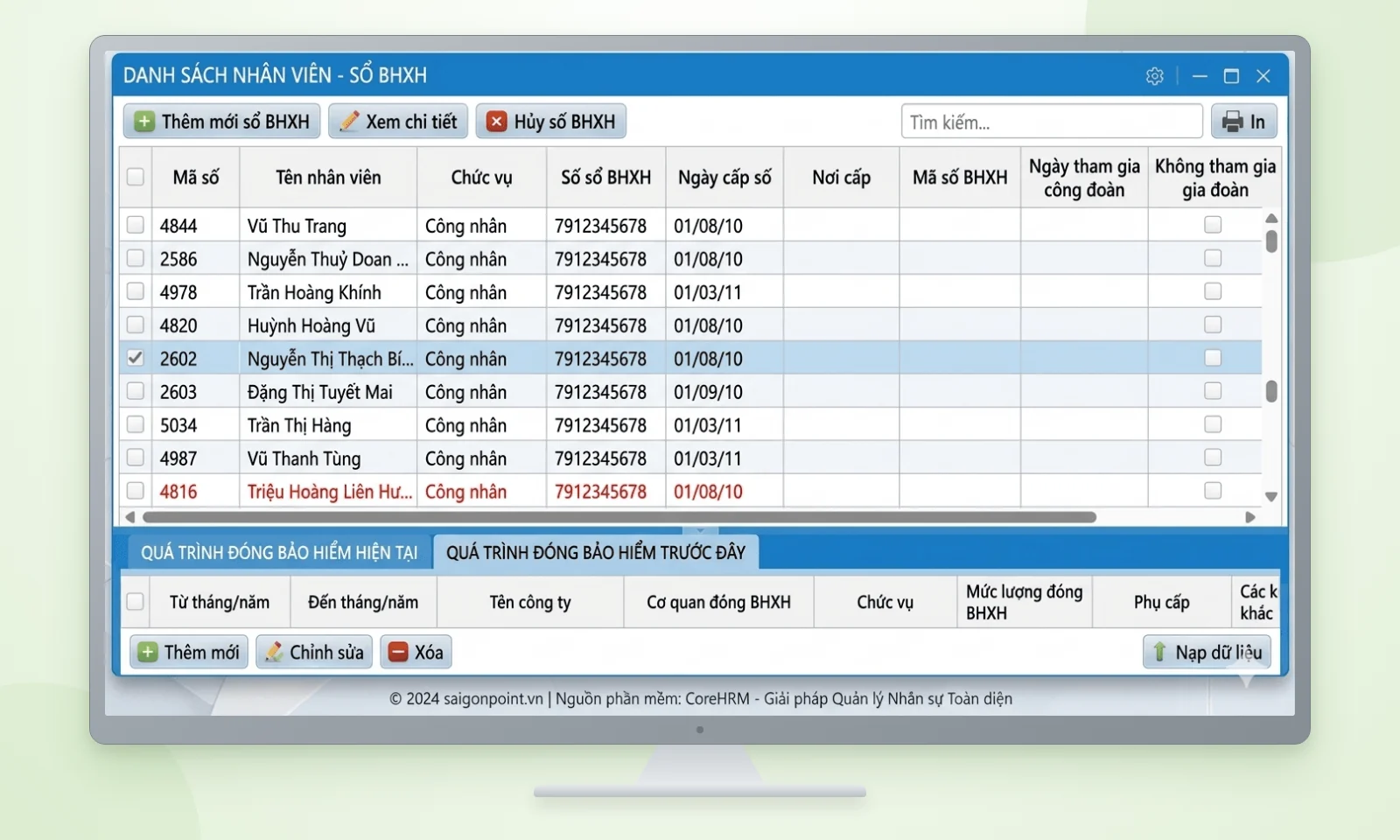The height and width of the screenshot is (840, 1400).
Task: Open the settings gear in the title bar
Action: point(1154,76)
